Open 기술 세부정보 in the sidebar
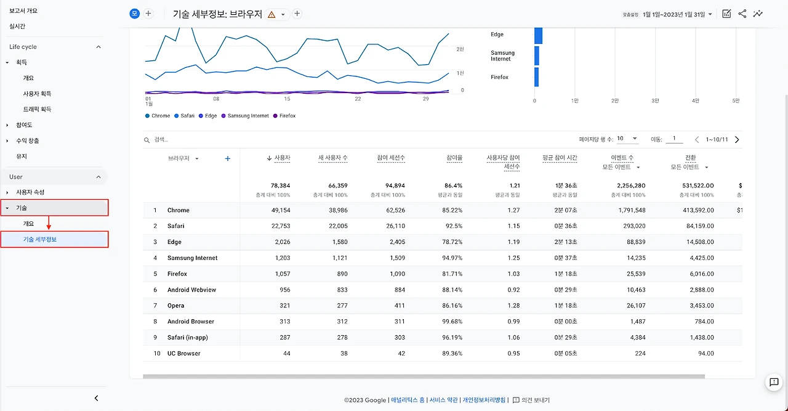 [55, 239]
